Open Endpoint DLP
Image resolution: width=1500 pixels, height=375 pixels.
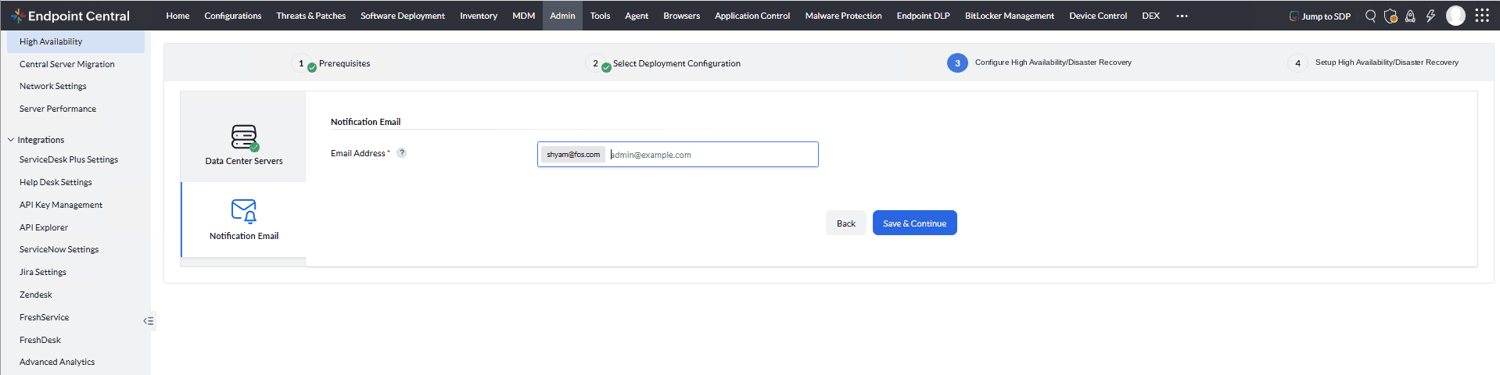pyautogui.click(x=924, y=16)
